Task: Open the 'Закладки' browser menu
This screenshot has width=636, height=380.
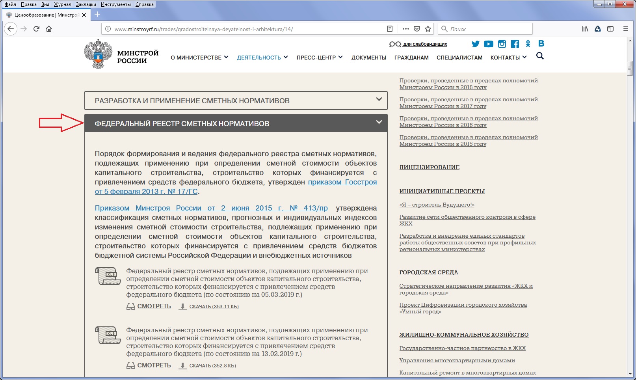Action: (86, 4)
